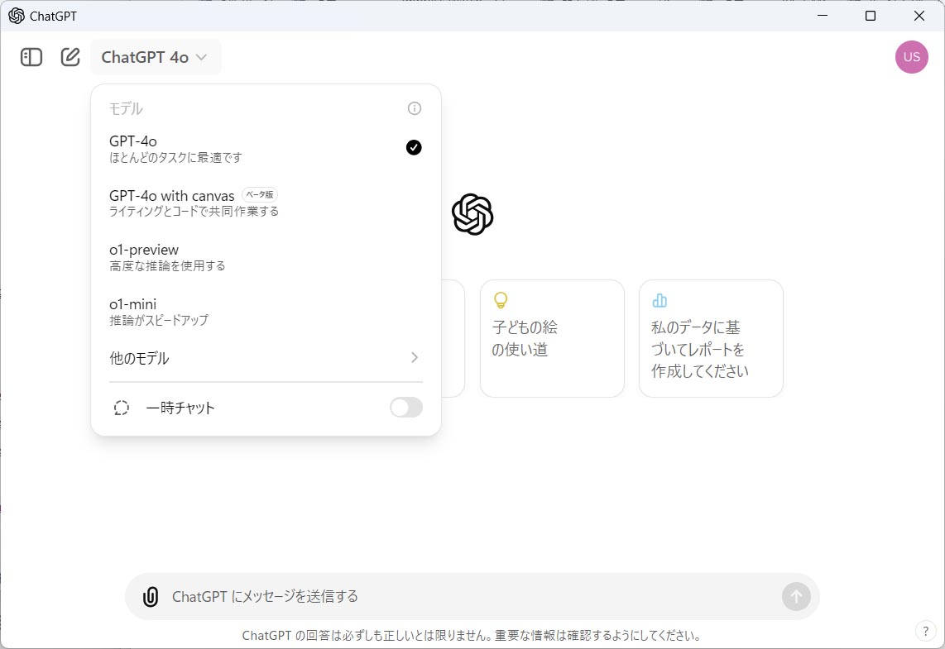Close the ChatGPT window
The width and height of the screenshot is (945, 649).
point(919,16)
